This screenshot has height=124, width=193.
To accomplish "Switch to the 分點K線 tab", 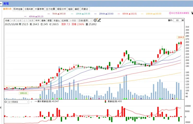I will click(29, 9).
